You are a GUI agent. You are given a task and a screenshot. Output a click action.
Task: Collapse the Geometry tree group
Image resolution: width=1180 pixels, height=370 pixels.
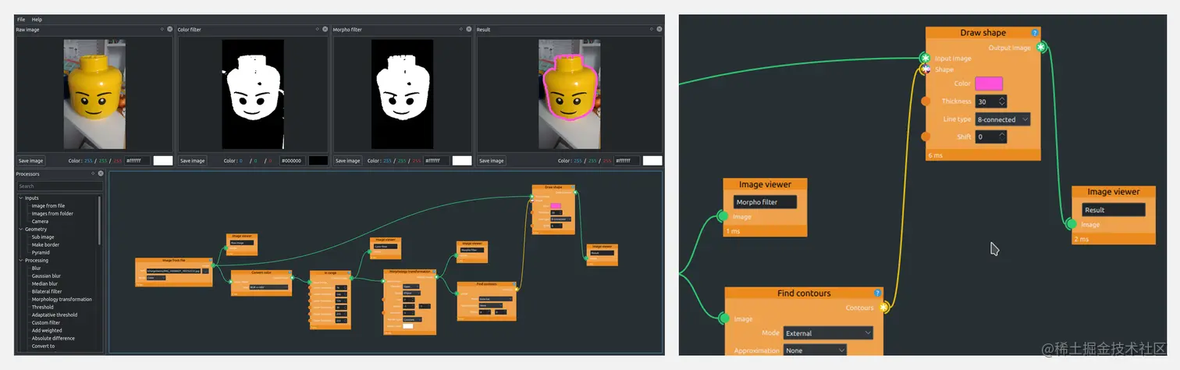pyautogui.click(x=21, y=229)
